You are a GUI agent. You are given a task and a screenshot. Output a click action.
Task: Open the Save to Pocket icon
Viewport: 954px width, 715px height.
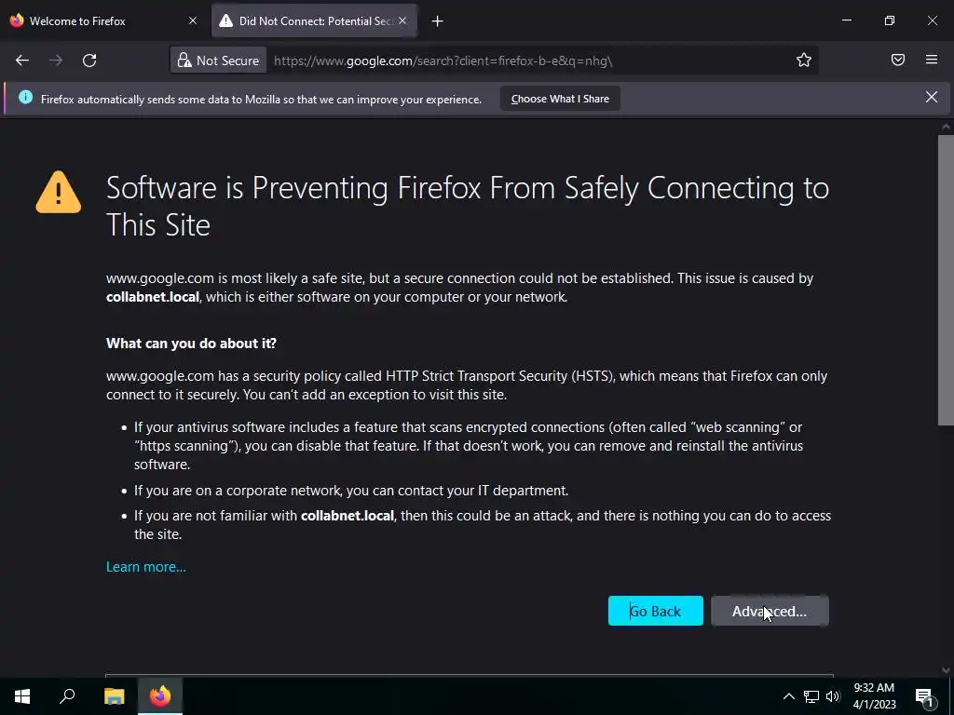pos(898,60)
